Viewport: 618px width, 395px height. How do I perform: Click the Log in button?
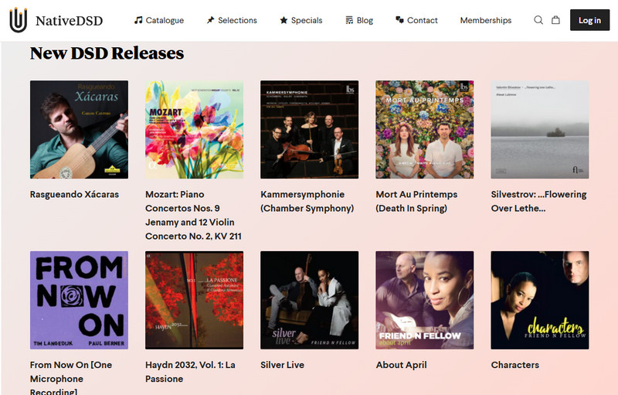click(x=589, y=20)
